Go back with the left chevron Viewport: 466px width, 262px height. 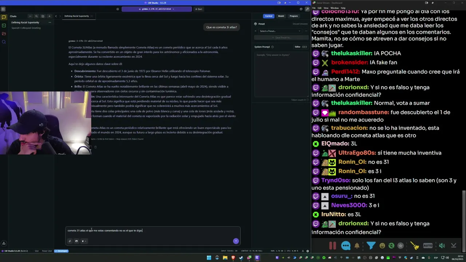tap(56, 16)
